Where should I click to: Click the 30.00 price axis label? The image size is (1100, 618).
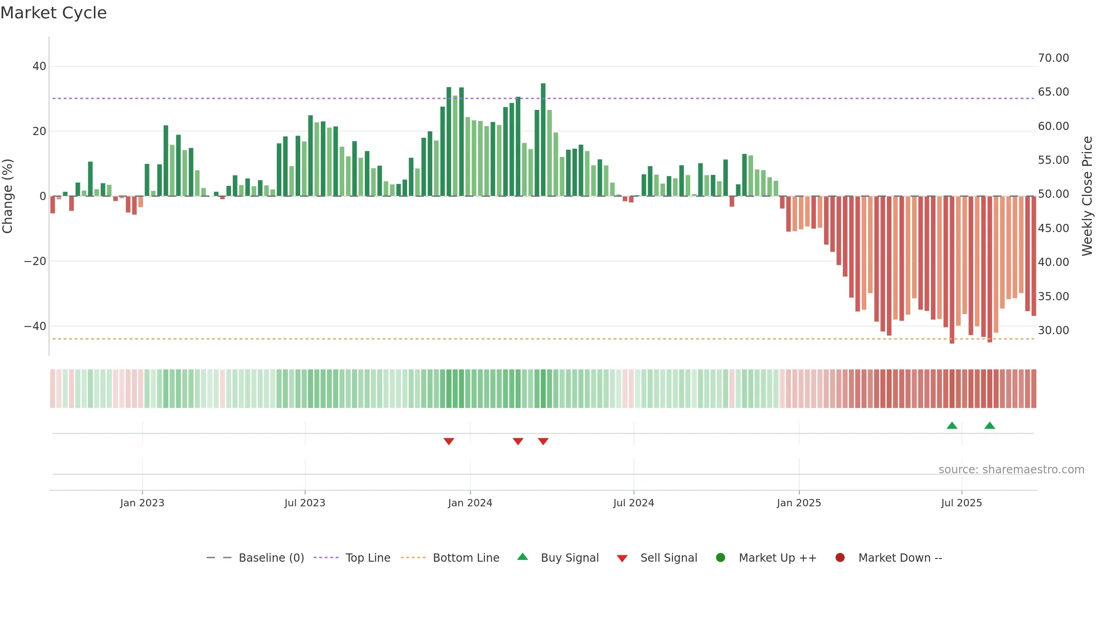point(1054,331)
